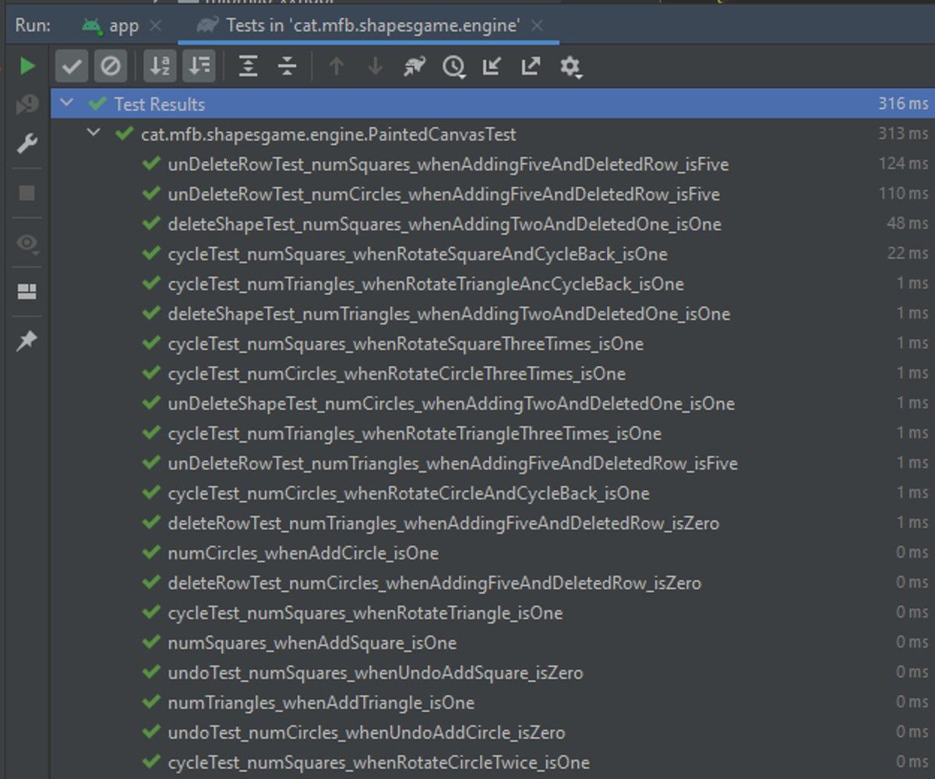Open the Test History clock icon
Screen dimensions: 935x779
[453, 68]
